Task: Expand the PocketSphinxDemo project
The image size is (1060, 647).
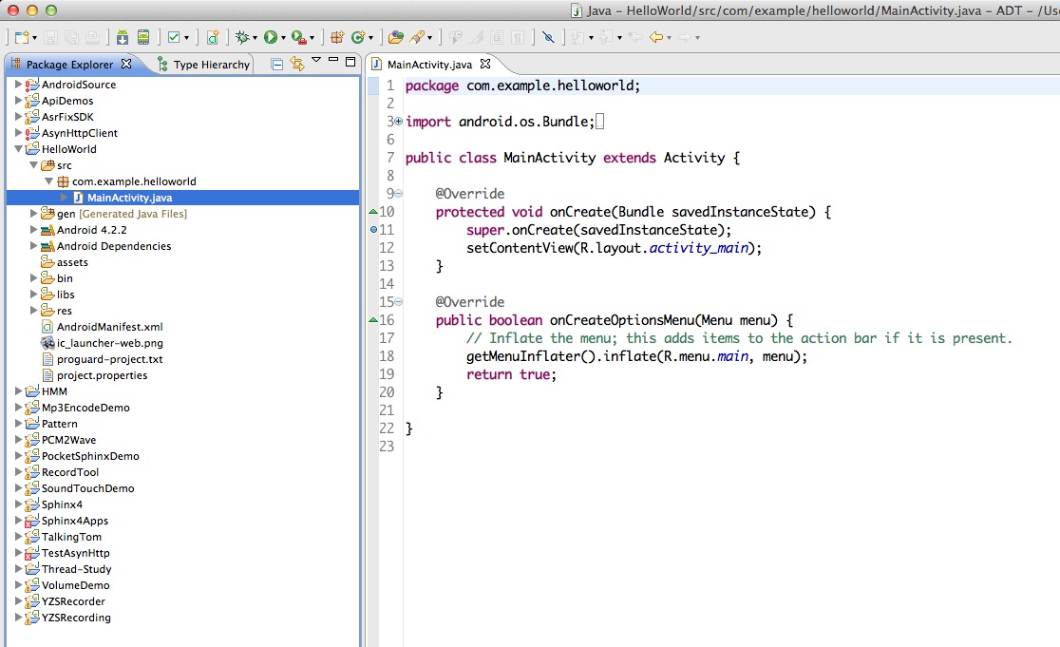Action: (18, 456)
